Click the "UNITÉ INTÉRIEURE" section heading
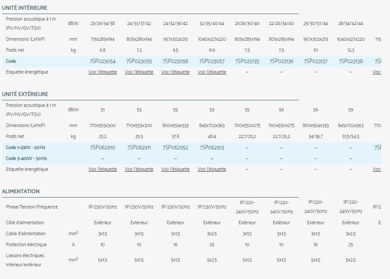Screen dimensions: 390x279 point(25,8)
